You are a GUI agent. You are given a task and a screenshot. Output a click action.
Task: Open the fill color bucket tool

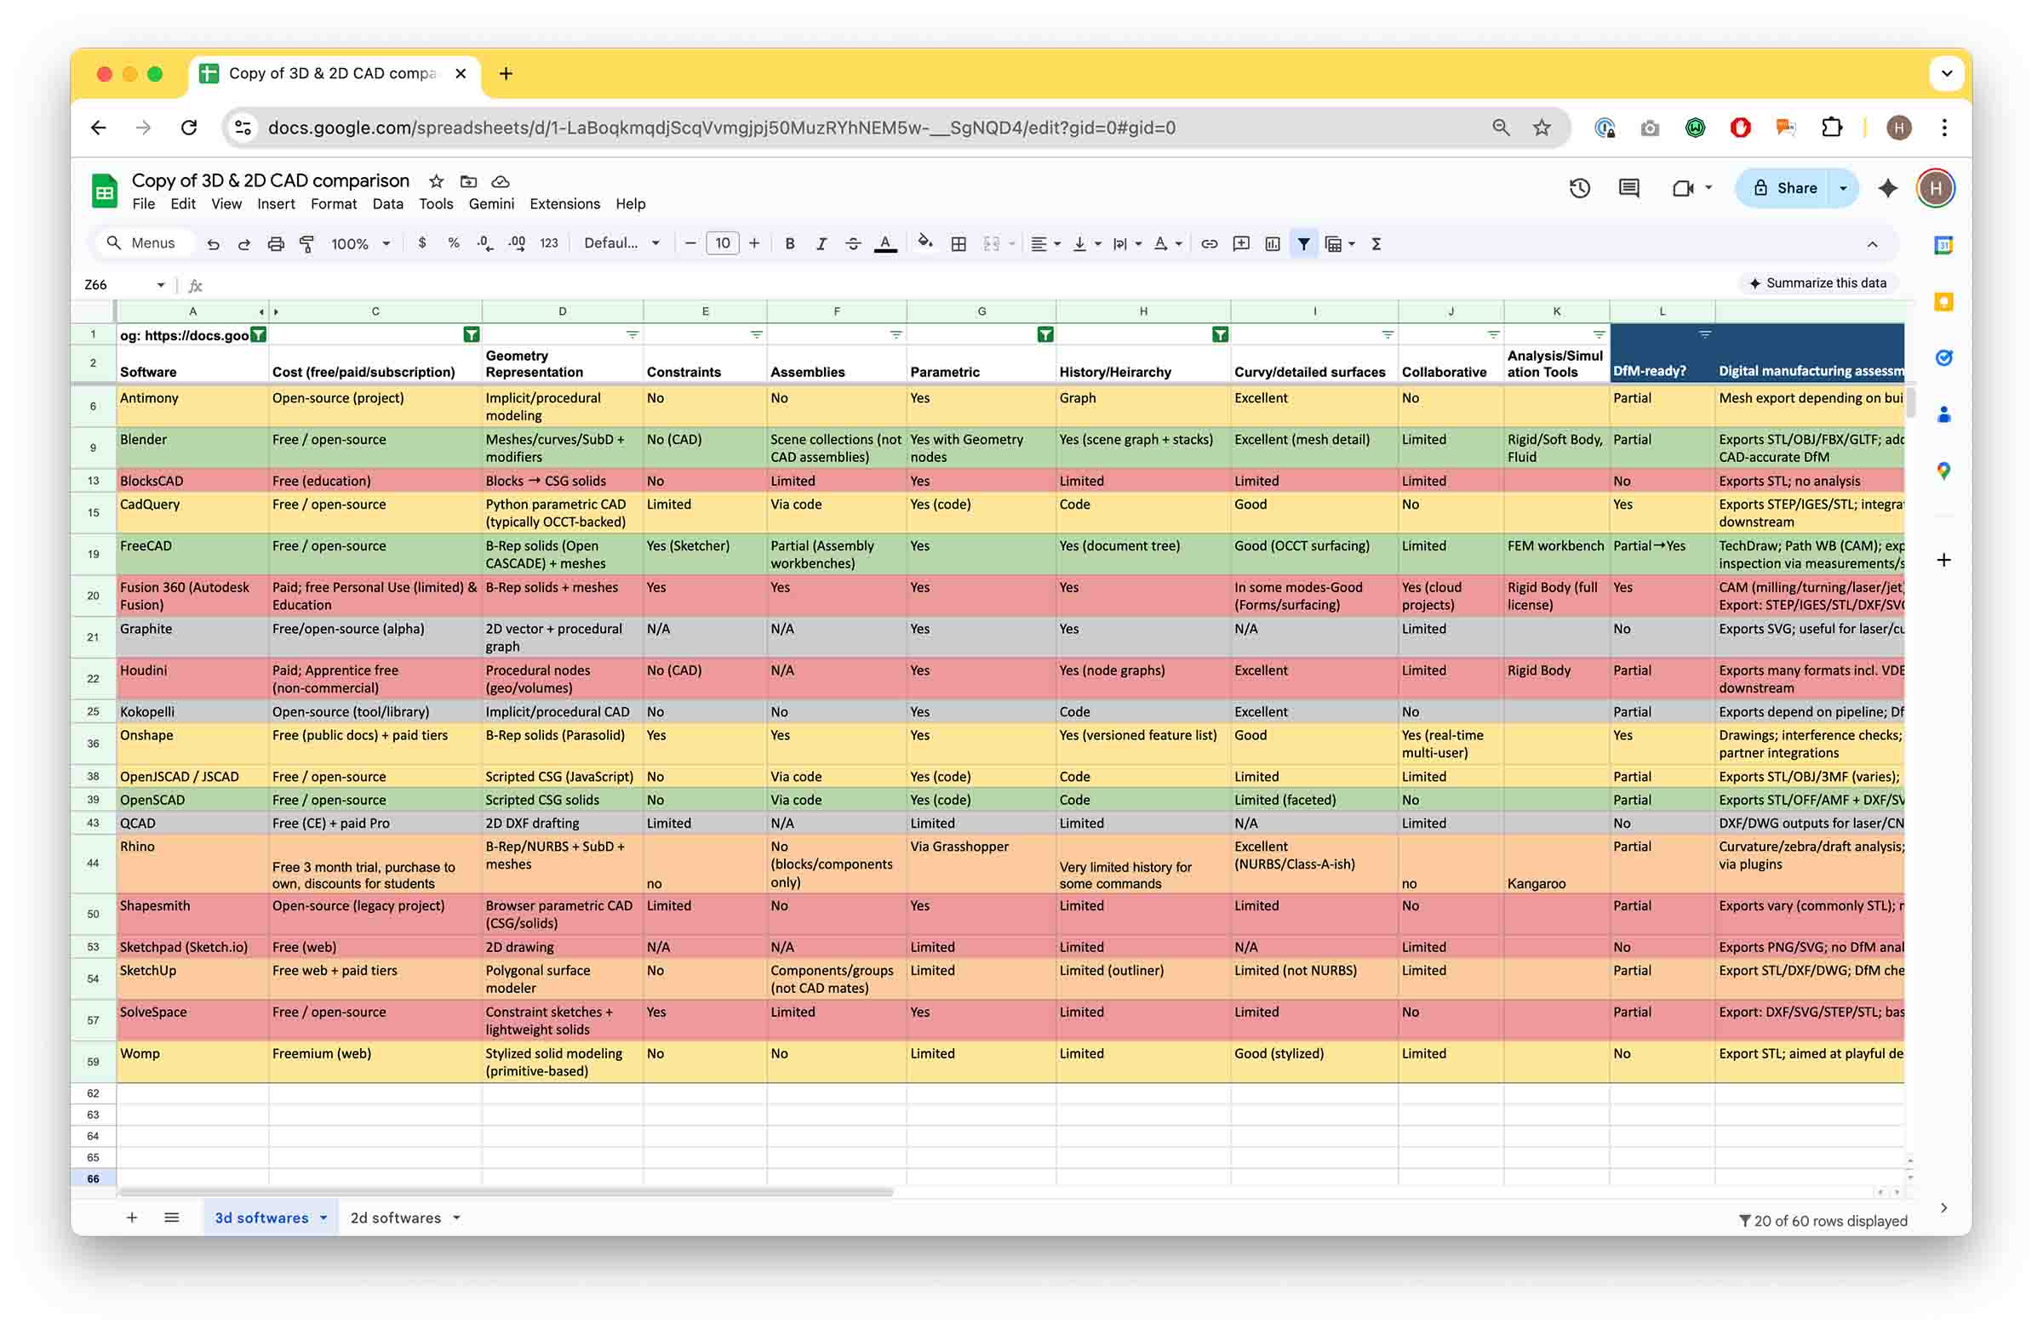tap(924, 242)
